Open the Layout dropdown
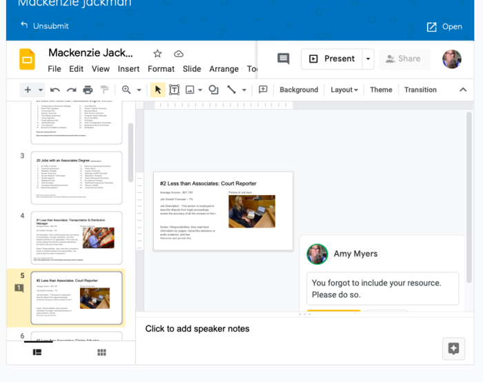The width and height of the screenshot is (483, 382). (344, 90)
